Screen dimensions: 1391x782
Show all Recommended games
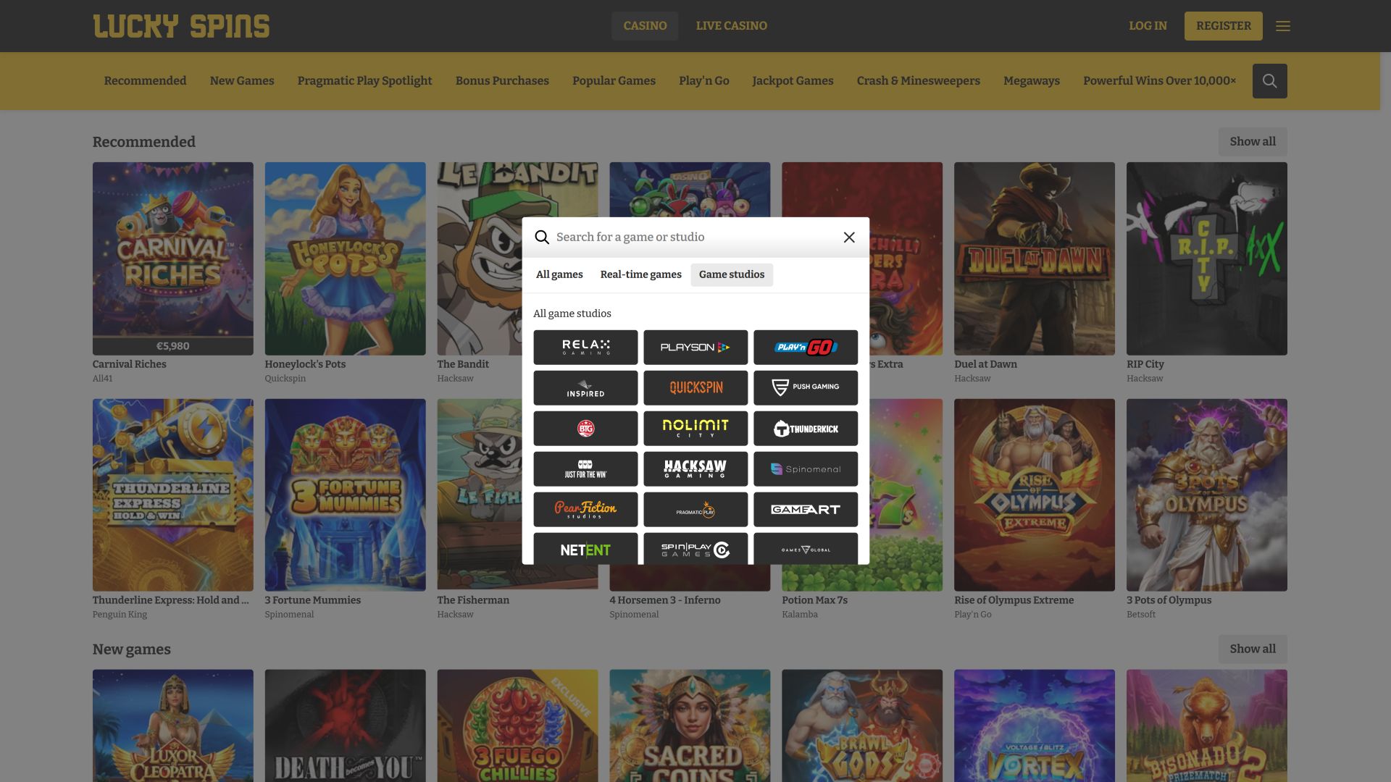(x=1253, y=142)
